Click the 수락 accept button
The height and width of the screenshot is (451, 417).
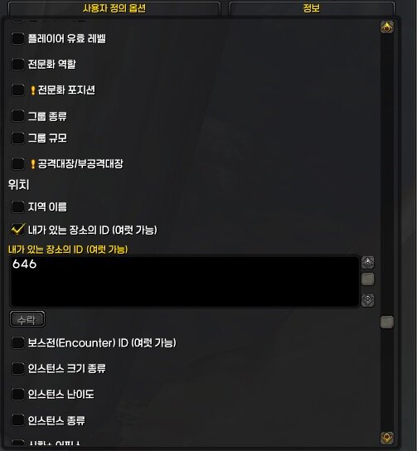27,319
